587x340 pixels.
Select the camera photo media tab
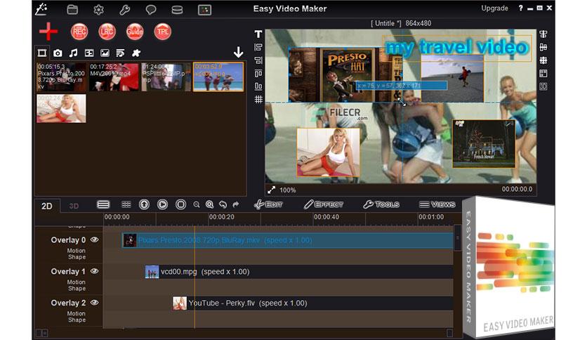[x=58, y=53]
